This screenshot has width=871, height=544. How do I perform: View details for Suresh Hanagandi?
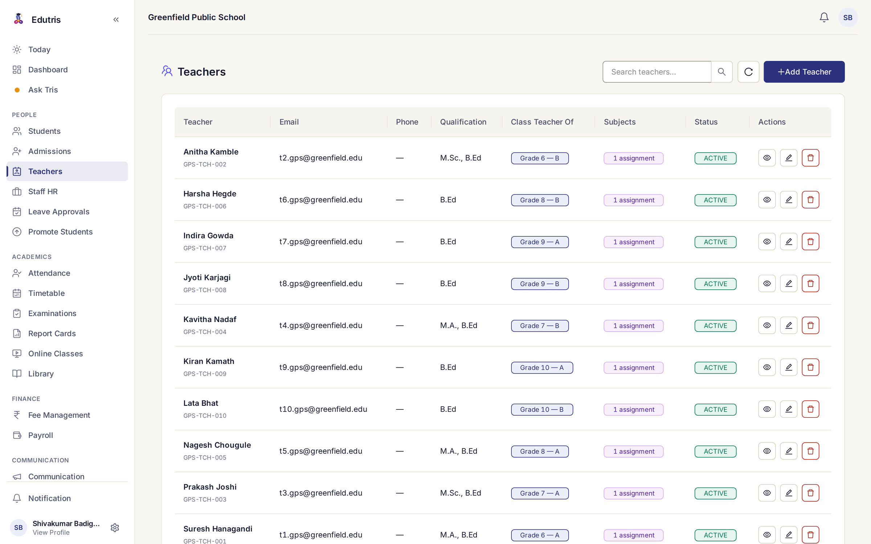(766, 535)
